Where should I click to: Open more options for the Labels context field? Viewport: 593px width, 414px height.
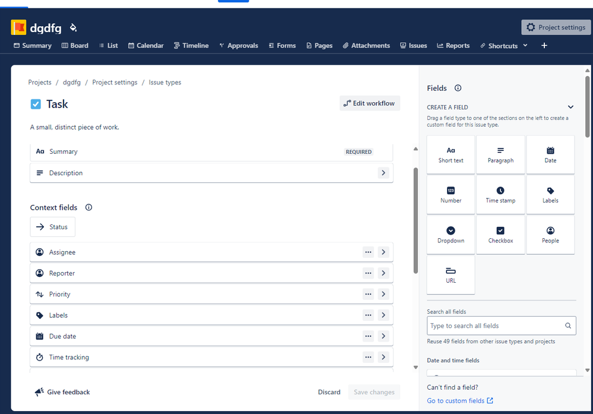pyautogui.click(x=368, y=315)
